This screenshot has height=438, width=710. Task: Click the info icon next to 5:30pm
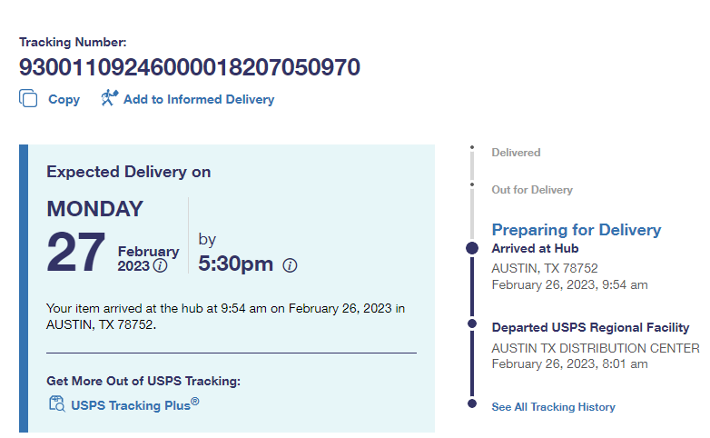(x=291, y=265)
